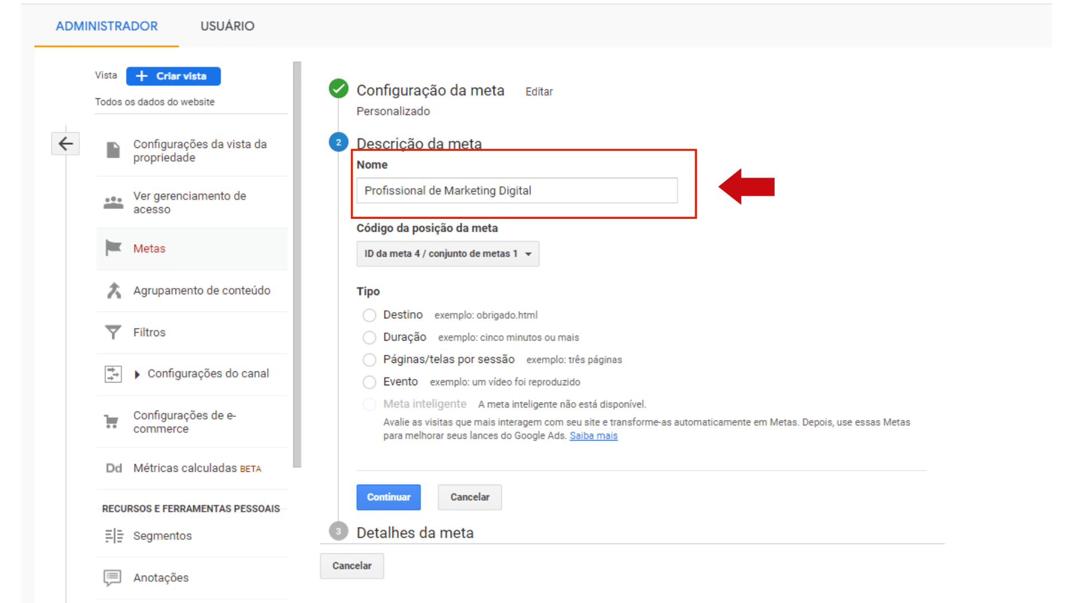Click the bottom Cancelar button
Screen dimensions: 1073x603
click(x=352, y=566)
